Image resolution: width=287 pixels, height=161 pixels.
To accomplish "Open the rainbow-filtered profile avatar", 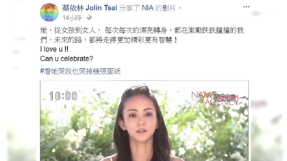I will (x=49, y=12).
